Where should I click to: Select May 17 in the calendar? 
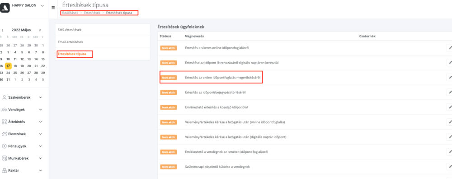(x=8, y=66)
